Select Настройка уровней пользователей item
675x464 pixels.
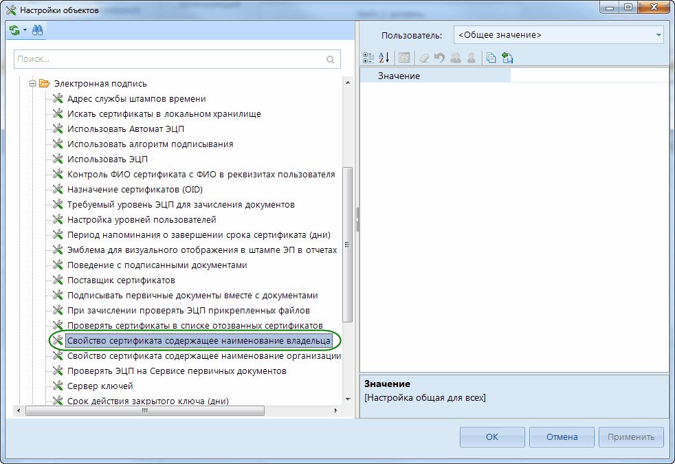(x=142, y=220)
